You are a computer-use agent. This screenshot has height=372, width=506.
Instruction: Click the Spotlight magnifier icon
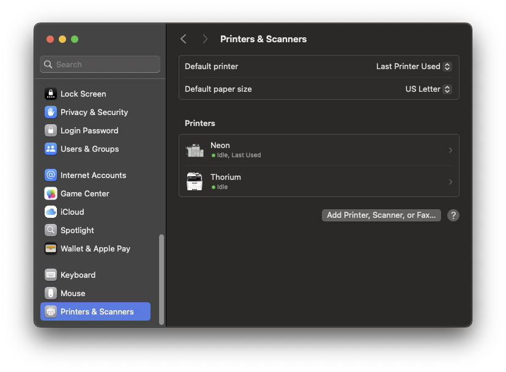pos(51,231)
